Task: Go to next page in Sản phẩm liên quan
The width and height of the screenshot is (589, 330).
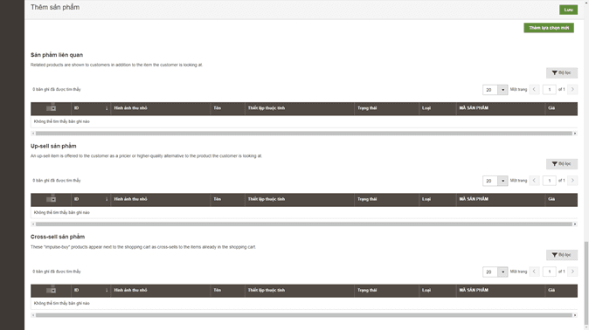Action: (572, 89)
